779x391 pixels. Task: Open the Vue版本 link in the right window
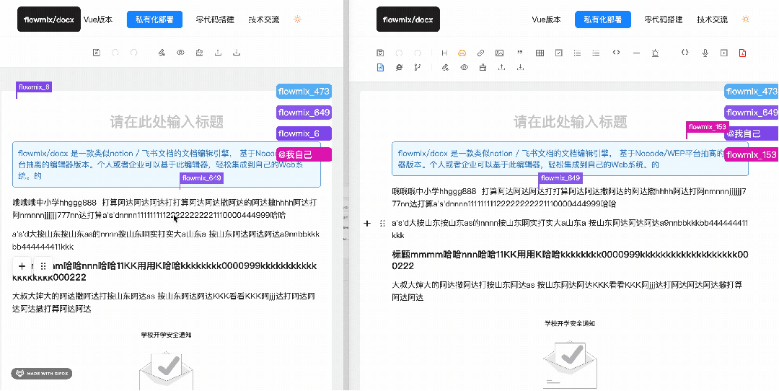pyautogui.click(x=547, y=20)
